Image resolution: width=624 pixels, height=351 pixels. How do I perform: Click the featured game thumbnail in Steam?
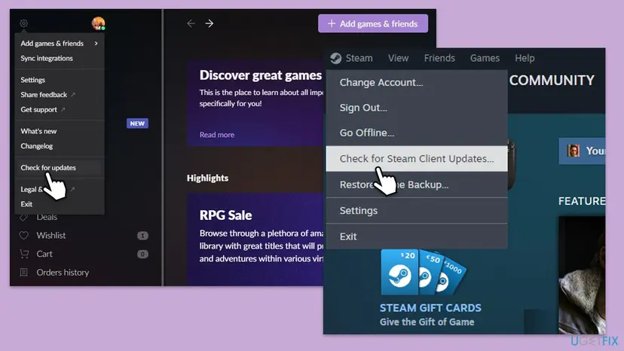[582, 275]
